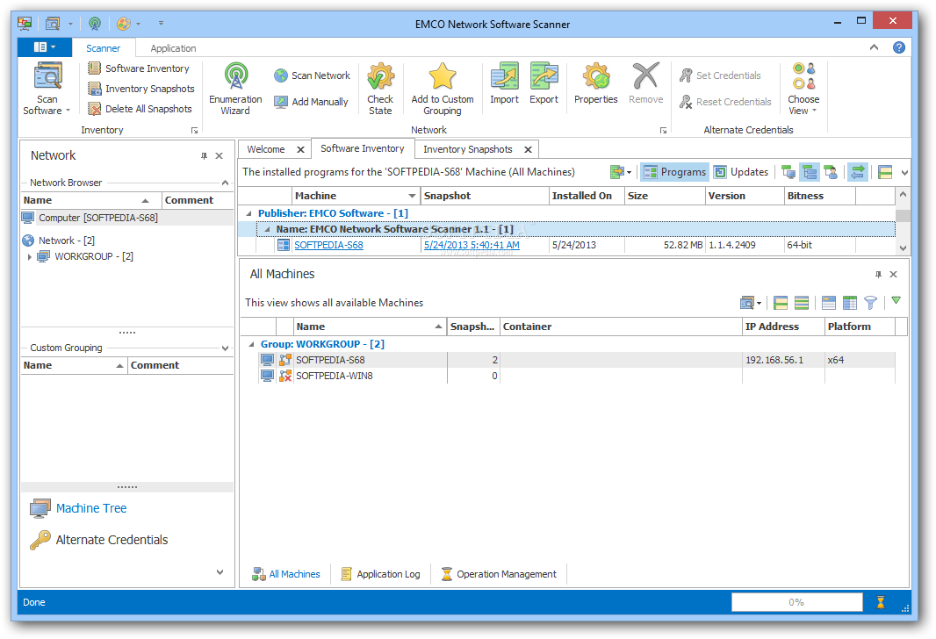Screen dimensions: 936x639
Task: Click Delete All Snapshots
Action: pyautogui.click(x=140, y=109)
